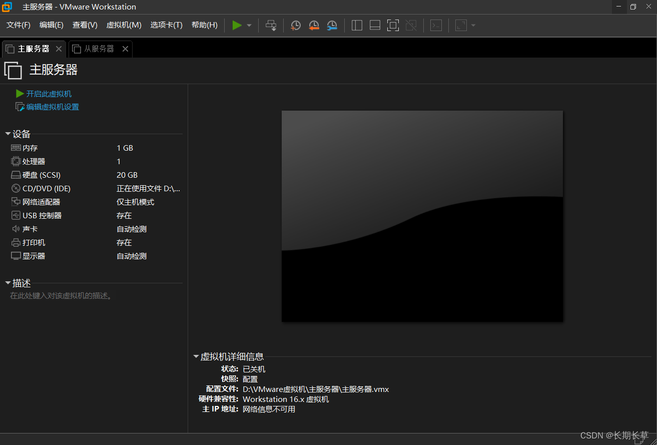Open the 查看(V) menu
This screenshot has width=657, height=445.
click(85, 25)
